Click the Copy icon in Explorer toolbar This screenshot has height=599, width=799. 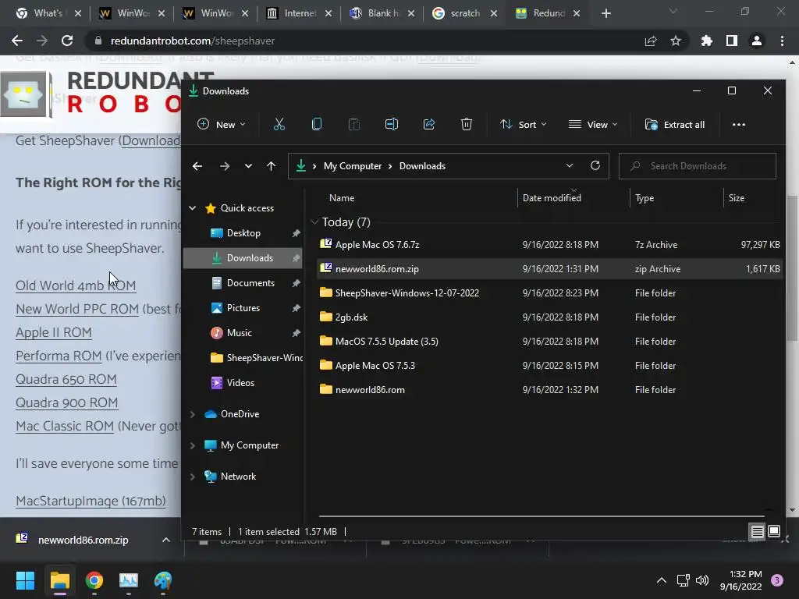pyautogui.click(x=317, y=124)
